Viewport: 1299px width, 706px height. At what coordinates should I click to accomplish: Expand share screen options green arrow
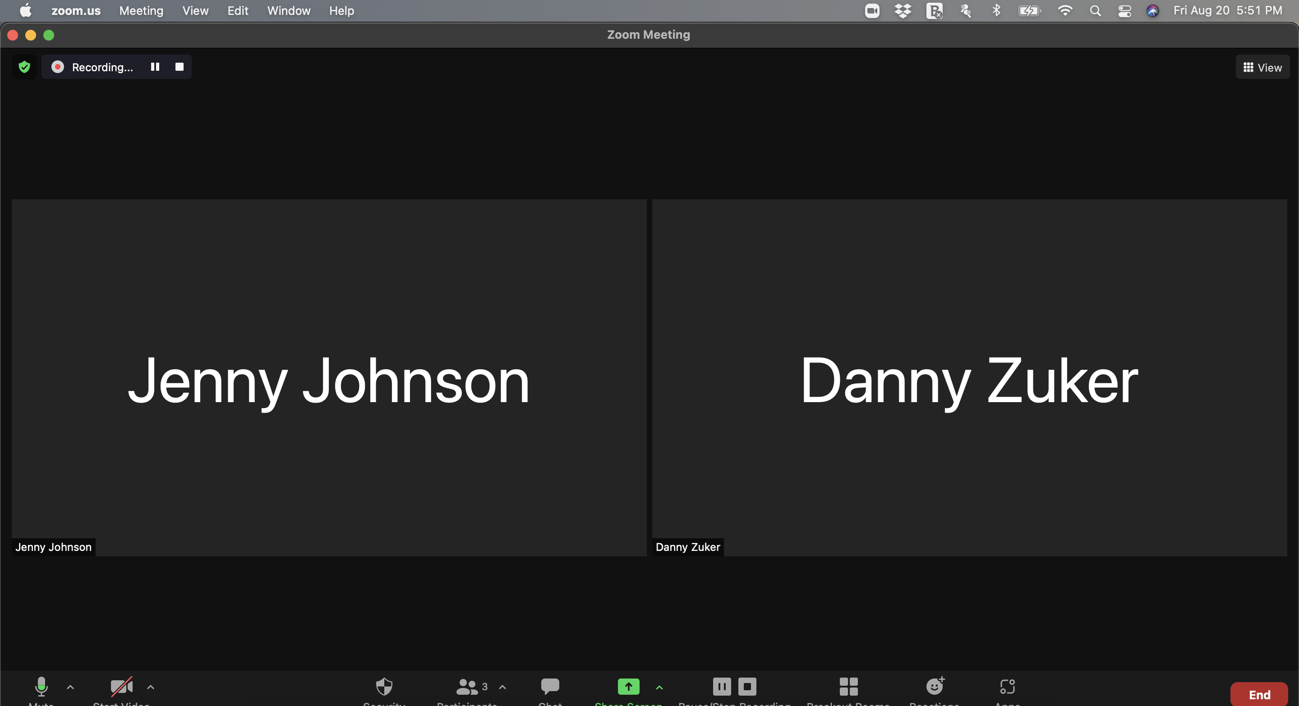pos(659,687)
